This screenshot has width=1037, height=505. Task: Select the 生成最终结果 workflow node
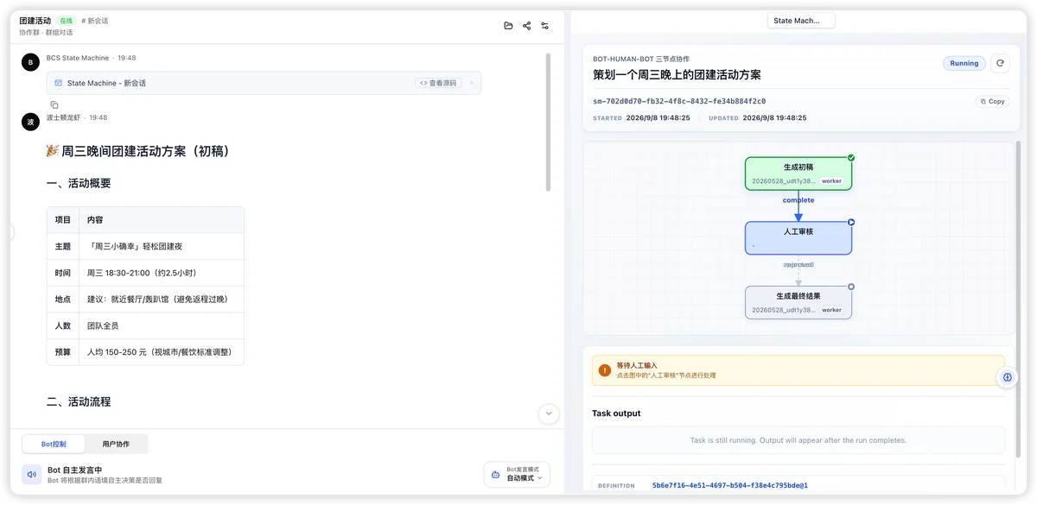pyautogui.click(x=798, y=302)
